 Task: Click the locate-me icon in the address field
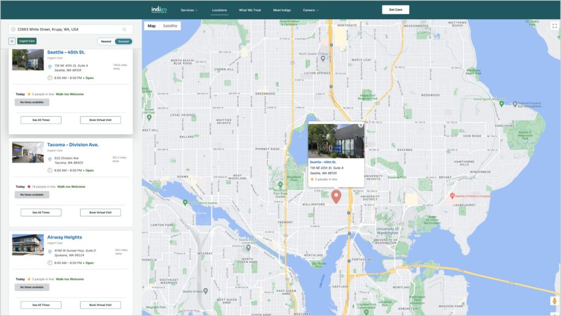(x=13, y=30)
